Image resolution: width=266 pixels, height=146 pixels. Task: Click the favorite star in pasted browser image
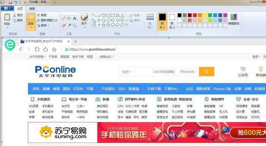click(54, 49)
